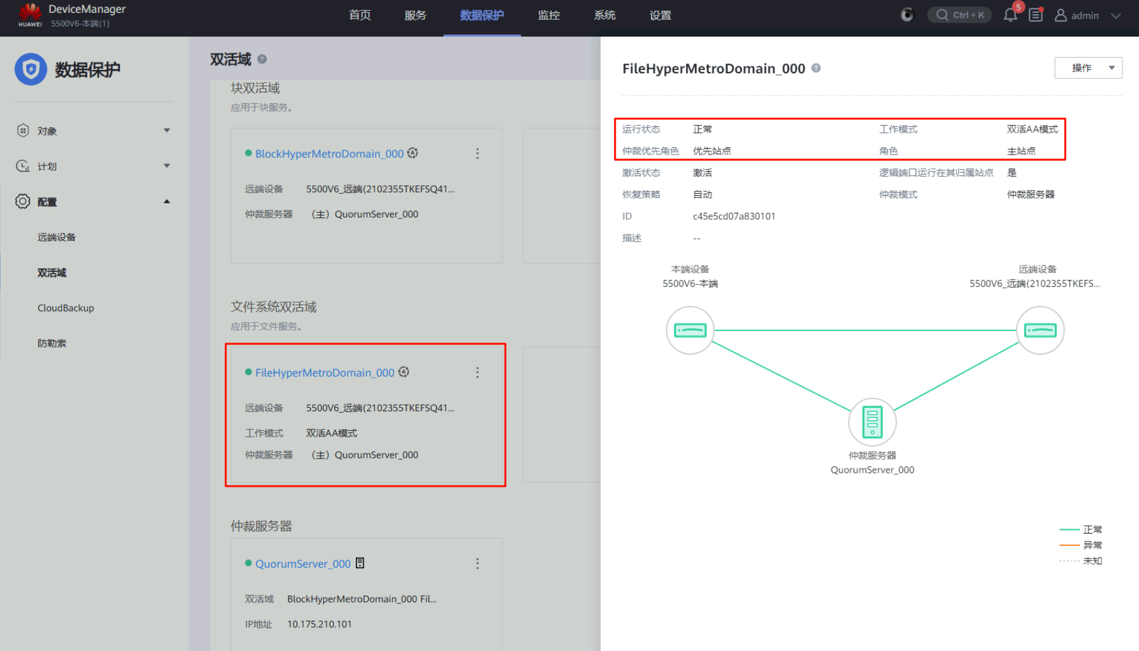This screenshot has height=651, width=1139.
Task: Open the task list icon in header
Action: 1035,15
